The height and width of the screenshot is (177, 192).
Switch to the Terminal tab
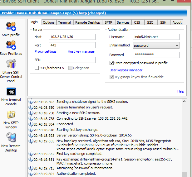click(65, 22)
